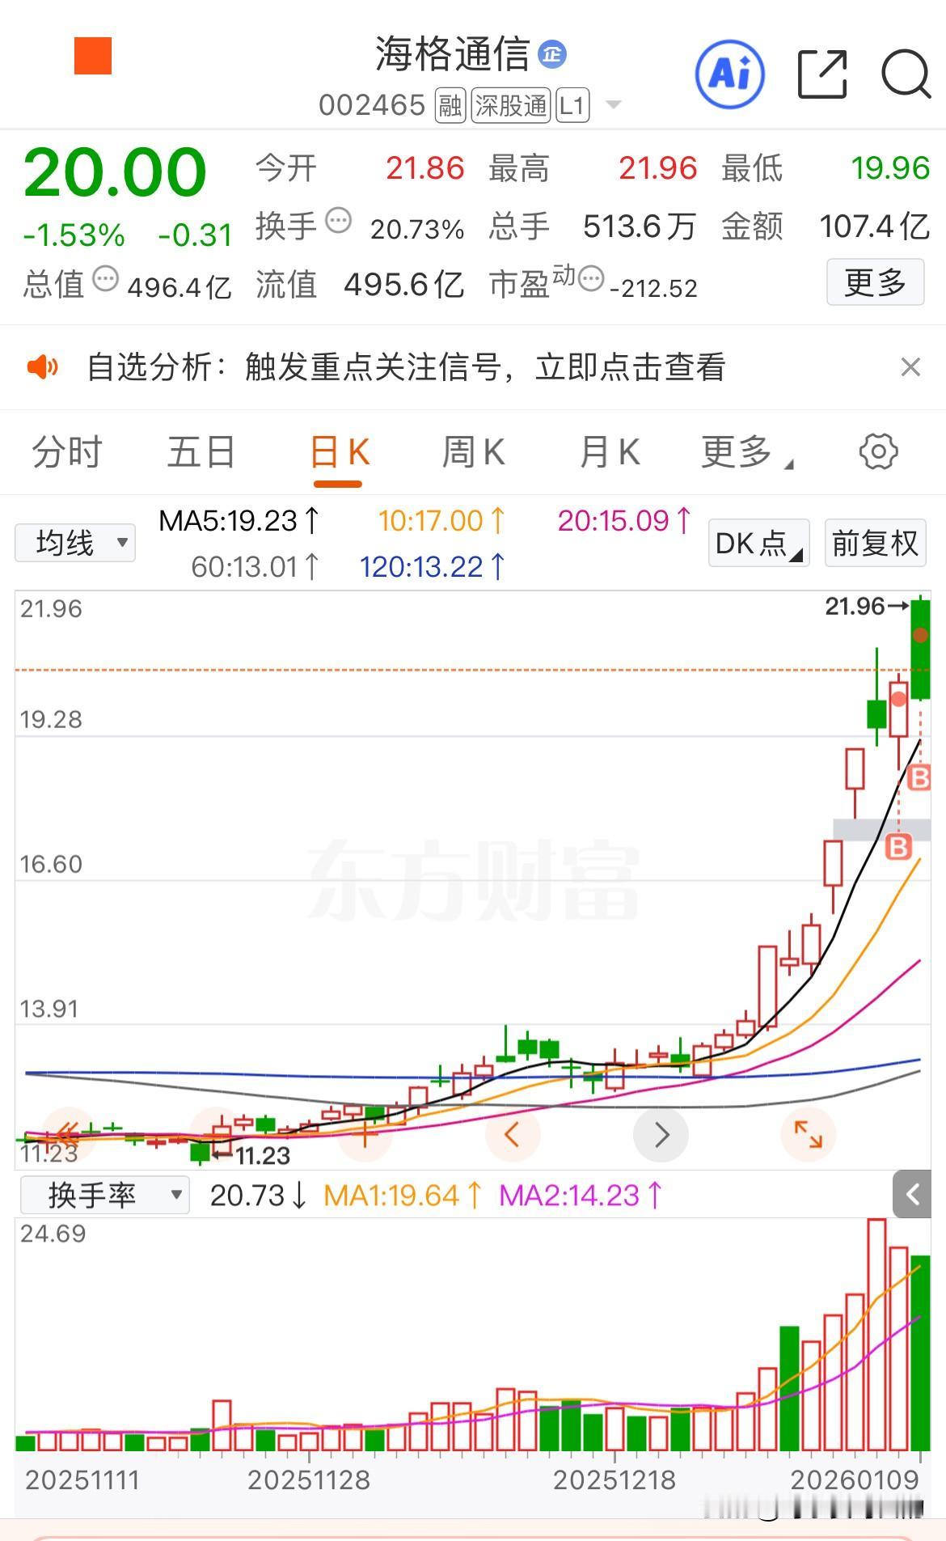Viewport: 946px width, 1541px height.
Task: Tap the fullscreen expand chart icon
Action: point(808,1134)
